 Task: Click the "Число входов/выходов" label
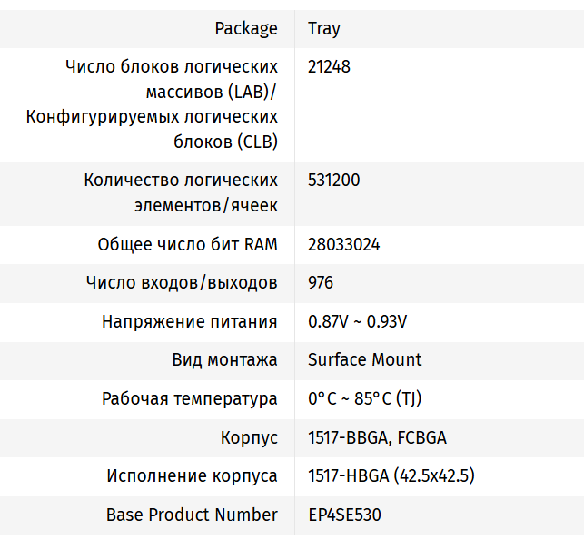pyautogui.click(x=182, y=282)
